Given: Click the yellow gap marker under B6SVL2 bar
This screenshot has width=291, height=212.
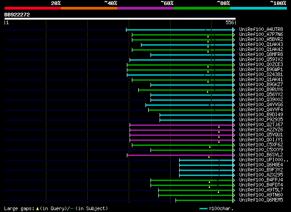Looking at the screenshot, I should (x=209, y=157).
